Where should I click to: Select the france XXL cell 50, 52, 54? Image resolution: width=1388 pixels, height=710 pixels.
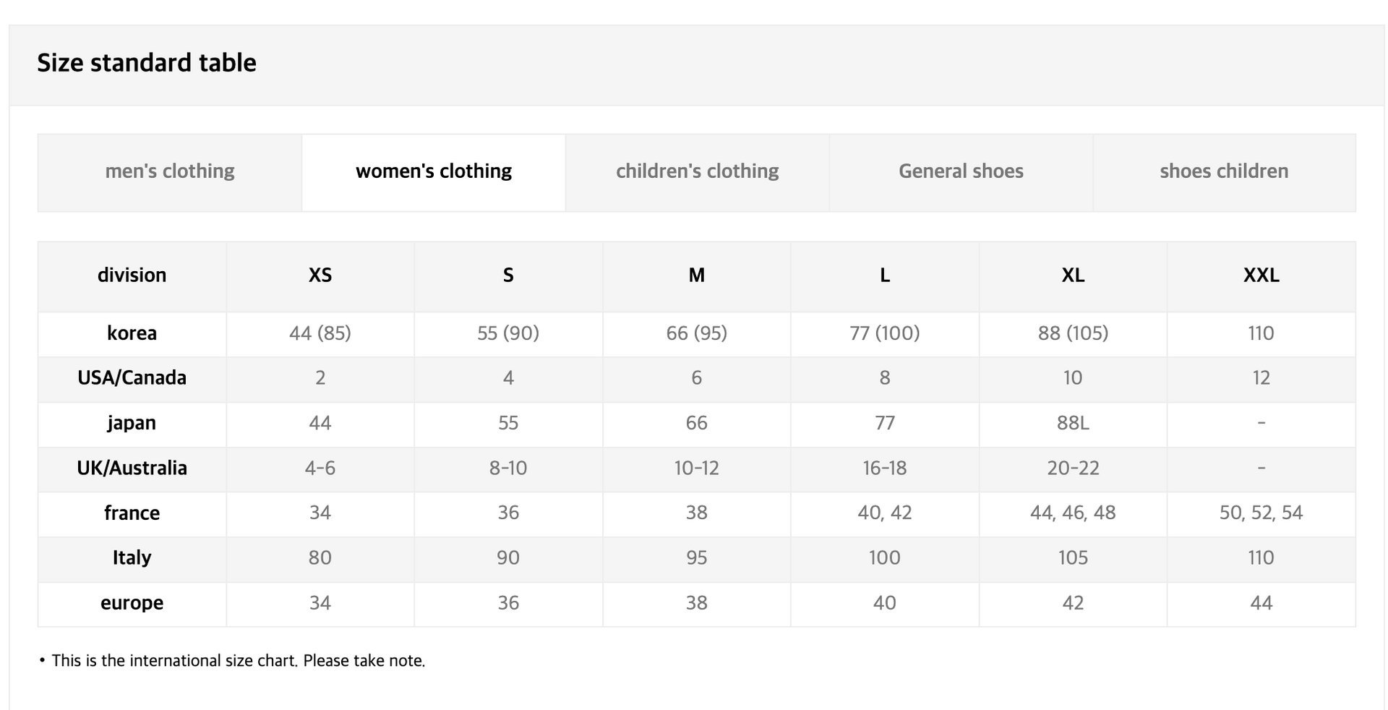[x=1261, y=514]
